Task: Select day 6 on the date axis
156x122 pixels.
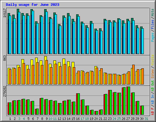Action: [x=33, y=119]
